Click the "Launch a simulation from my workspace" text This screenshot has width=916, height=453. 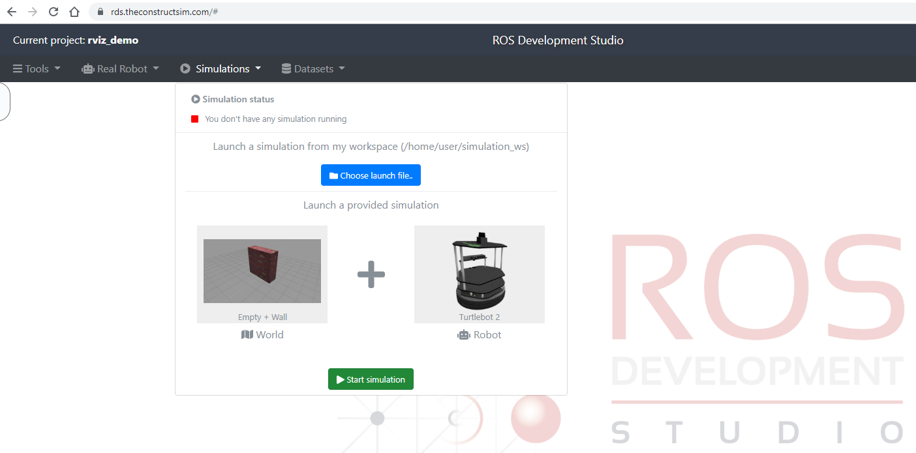(371, 147)
